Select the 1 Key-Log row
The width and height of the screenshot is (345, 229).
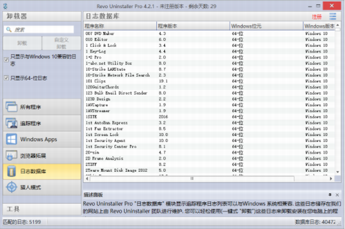(209, 51)
